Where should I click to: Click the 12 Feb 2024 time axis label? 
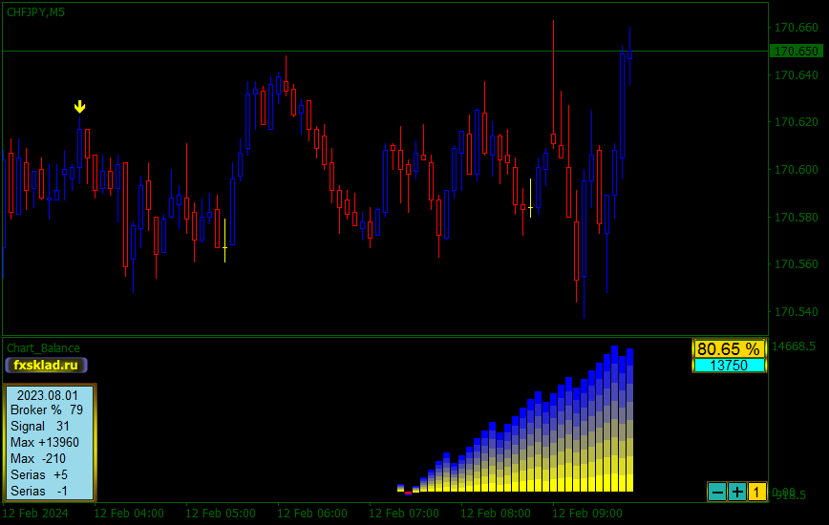point(35,514)
